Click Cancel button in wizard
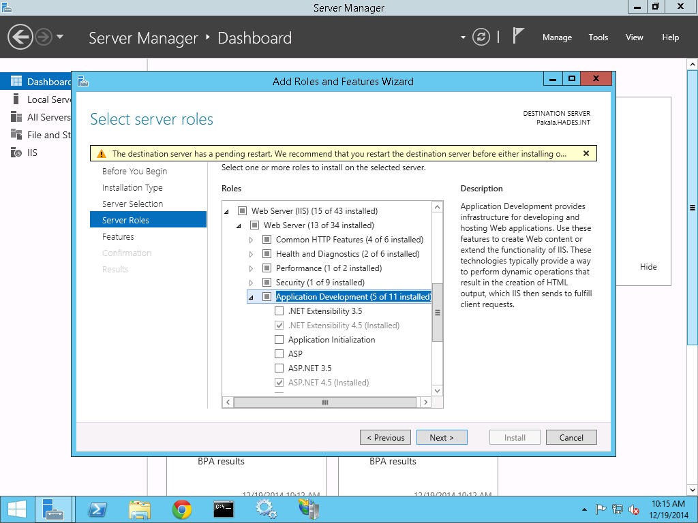Screen dimensions: 698x523 [x=571, y=437]
